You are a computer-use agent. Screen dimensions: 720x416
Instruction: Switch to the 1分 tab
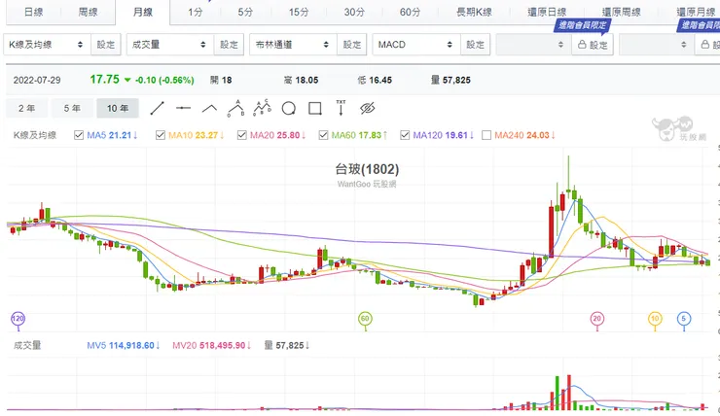pos(196,12)
